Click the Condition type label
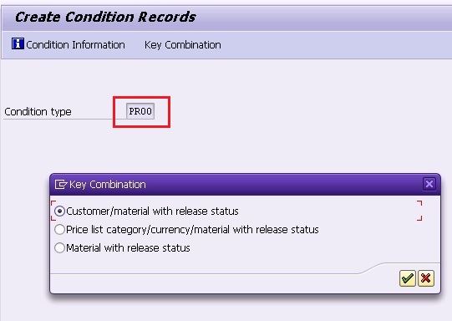Screen dimensions: 452x321 (38, 112)
